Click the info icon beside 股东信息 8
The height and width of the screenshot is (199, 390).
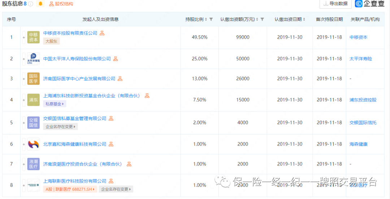click(x=31, y=4)
